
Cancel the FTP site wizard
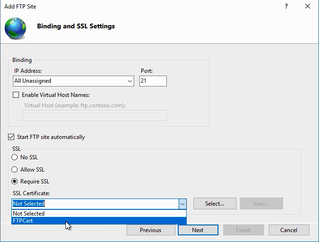(289, 230)
